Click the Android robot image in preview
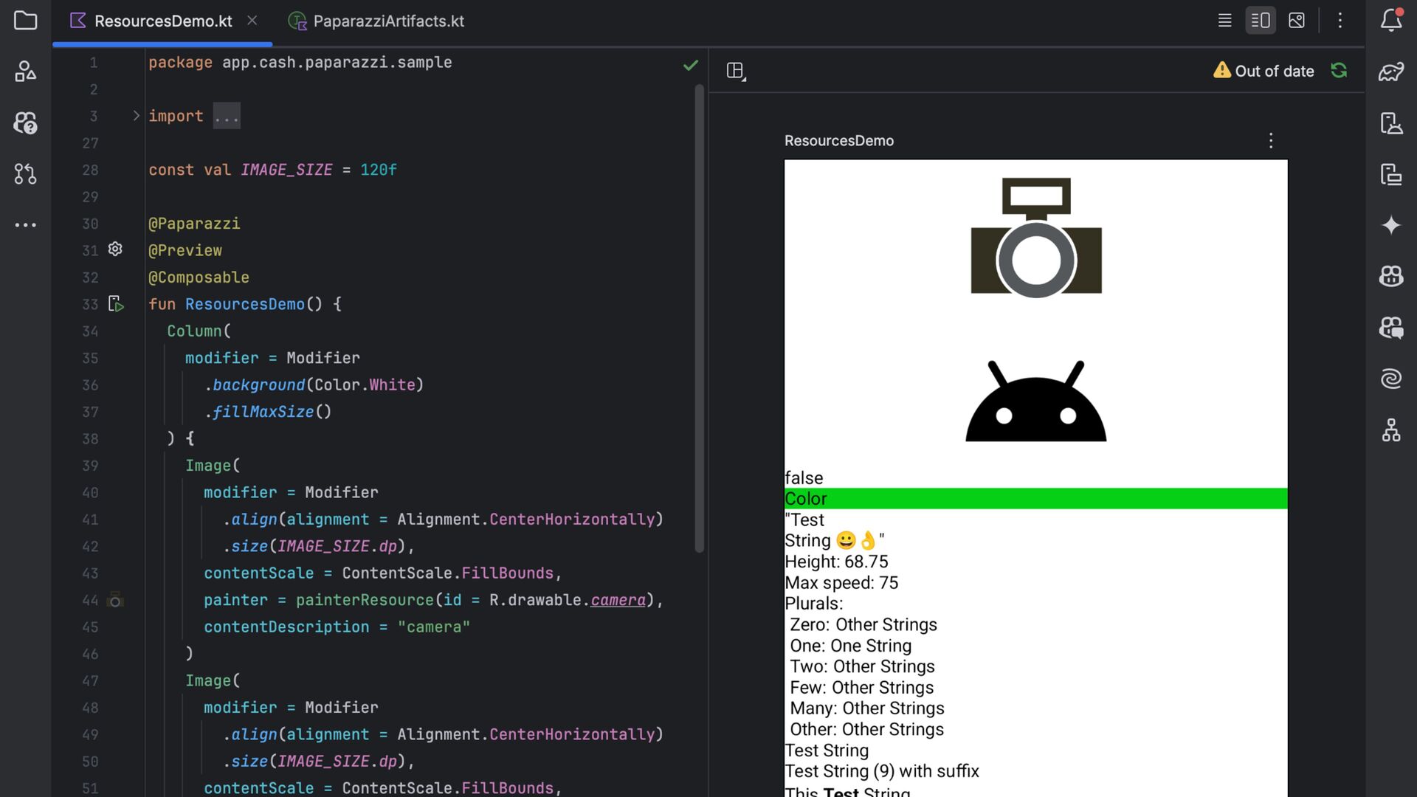This screenshot has width=1417, height=797. pyautogui.click(x=1036, y=401)
